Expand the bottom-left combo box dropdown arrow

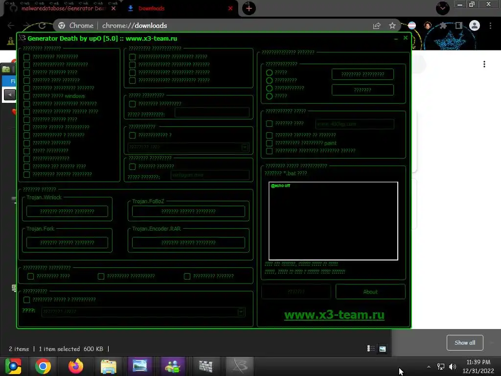tap(241, 312)
